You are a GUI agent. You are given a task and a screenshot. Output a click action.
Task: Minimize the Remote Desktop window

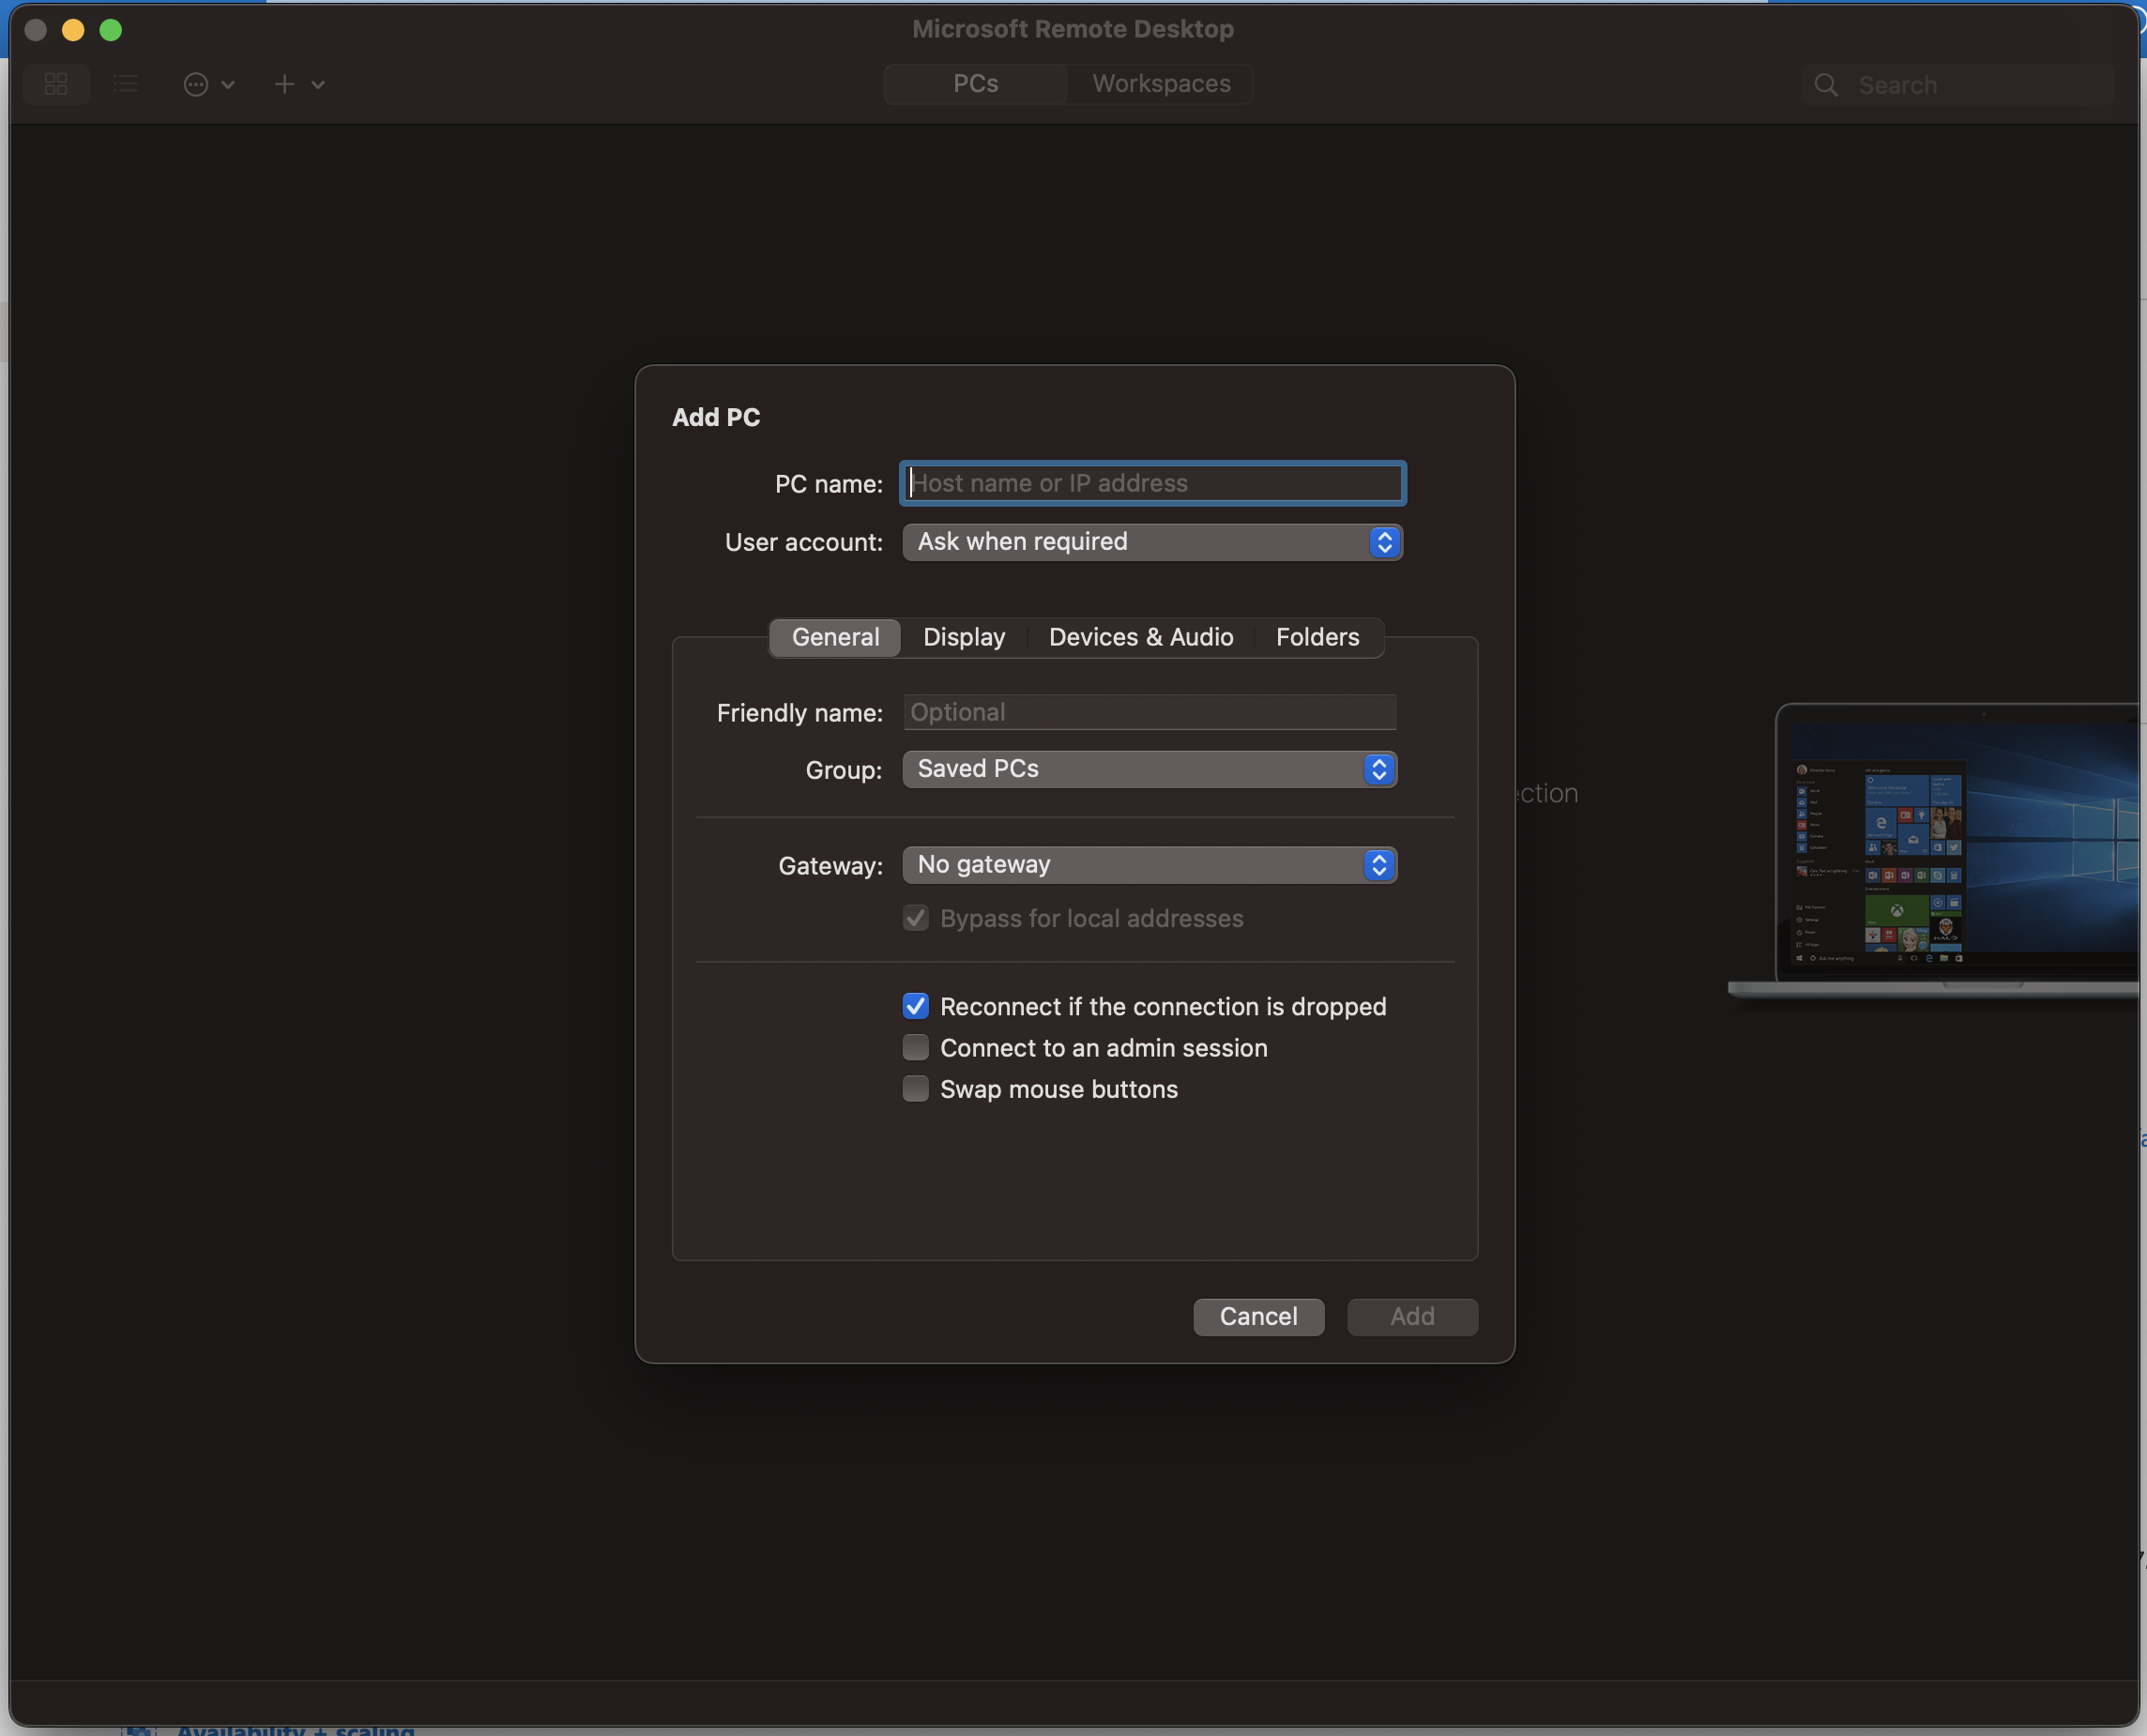point(73,30)
